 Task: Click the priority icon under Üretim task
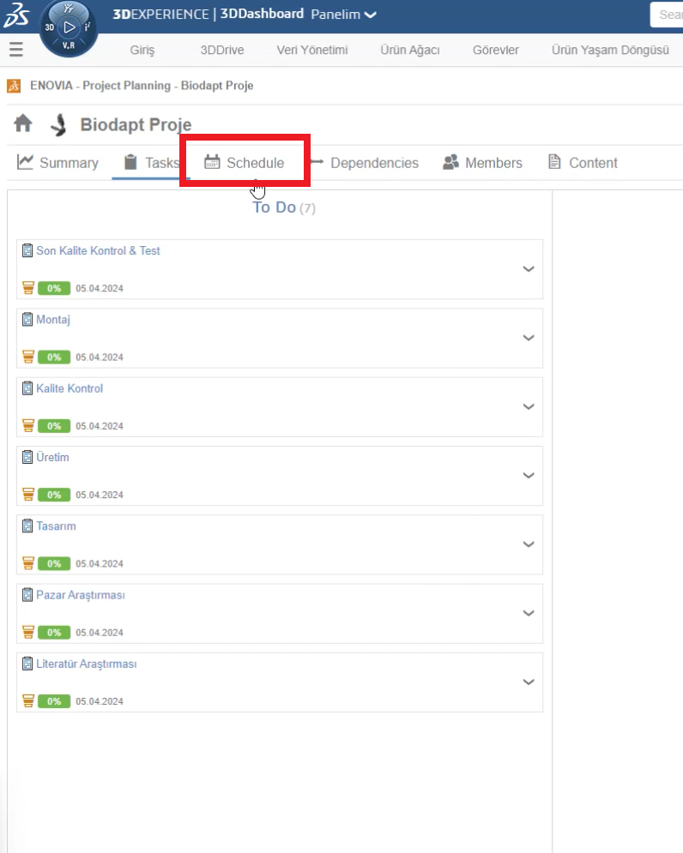27,495
